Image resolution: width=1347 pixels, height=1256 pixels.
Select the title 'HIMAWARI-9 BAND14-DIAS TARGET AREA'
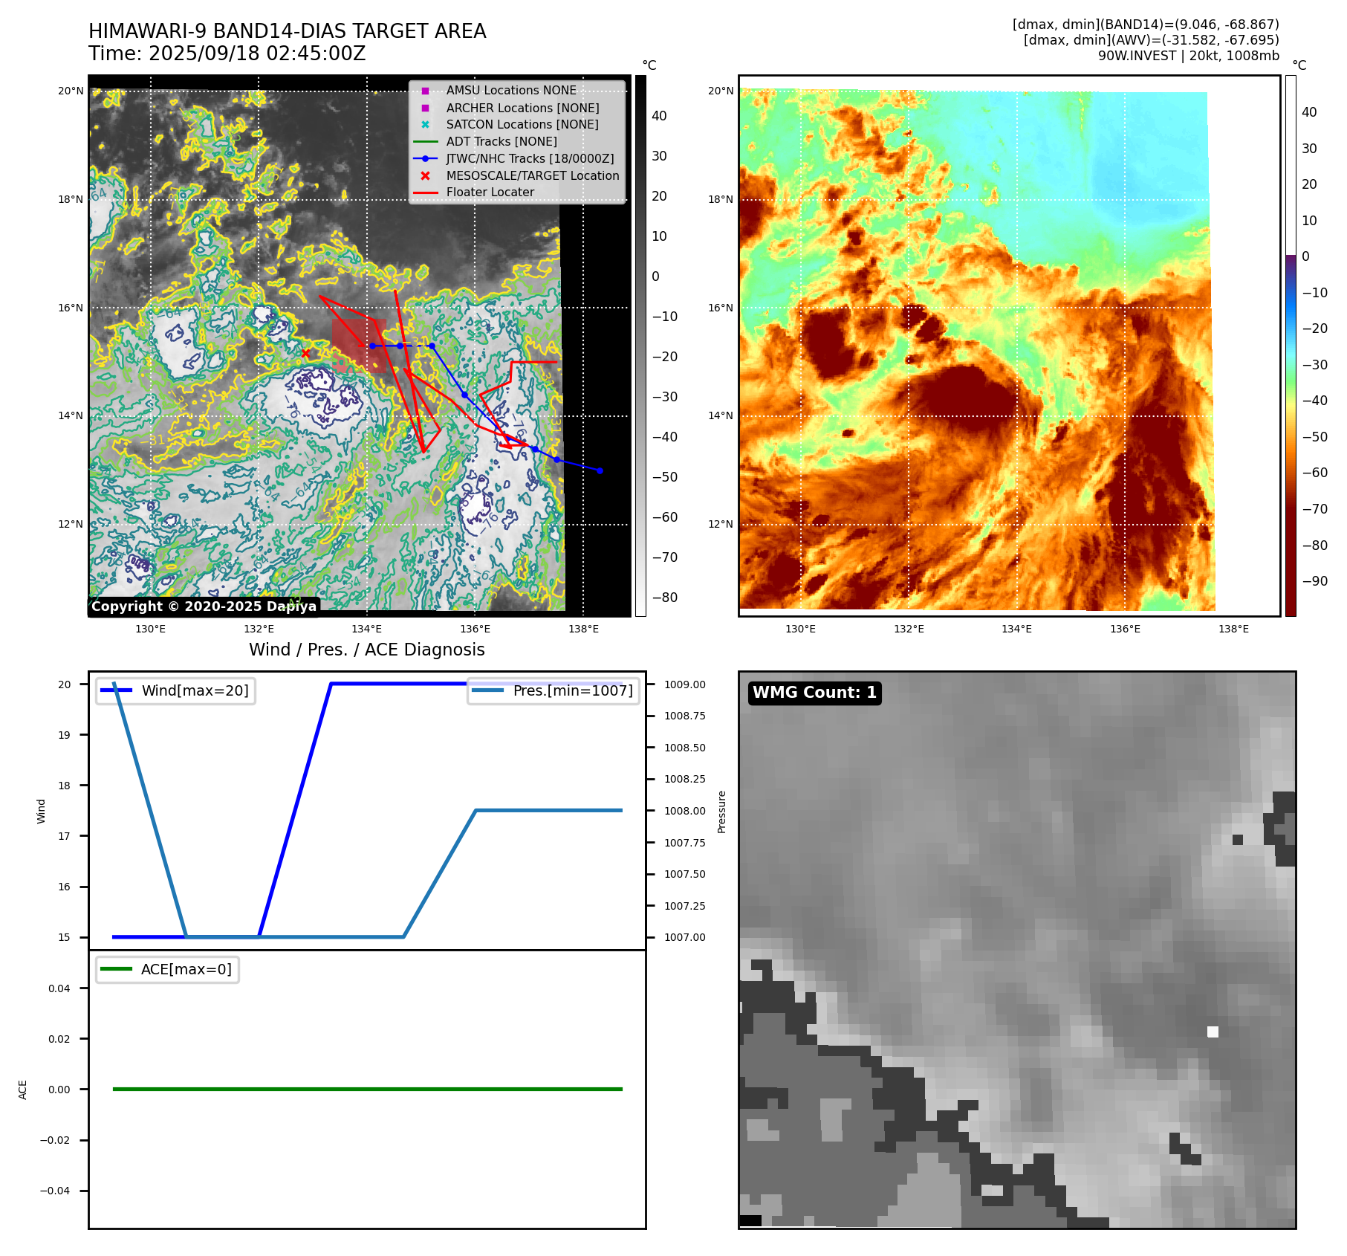point(288,31)
